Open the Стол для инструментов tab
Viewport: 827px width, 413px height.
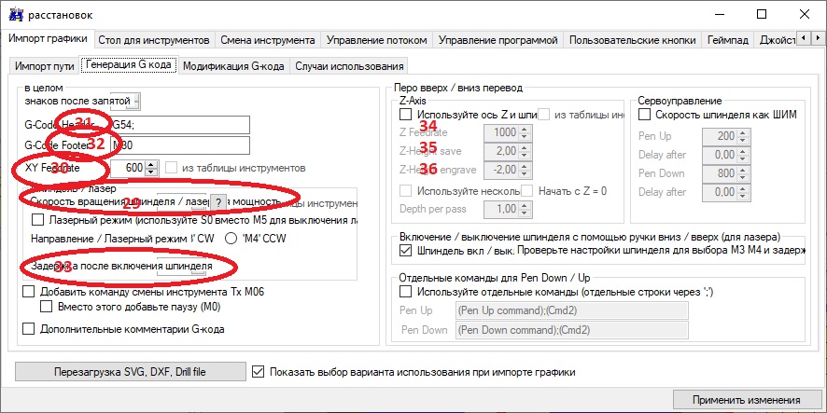point(155,40)
